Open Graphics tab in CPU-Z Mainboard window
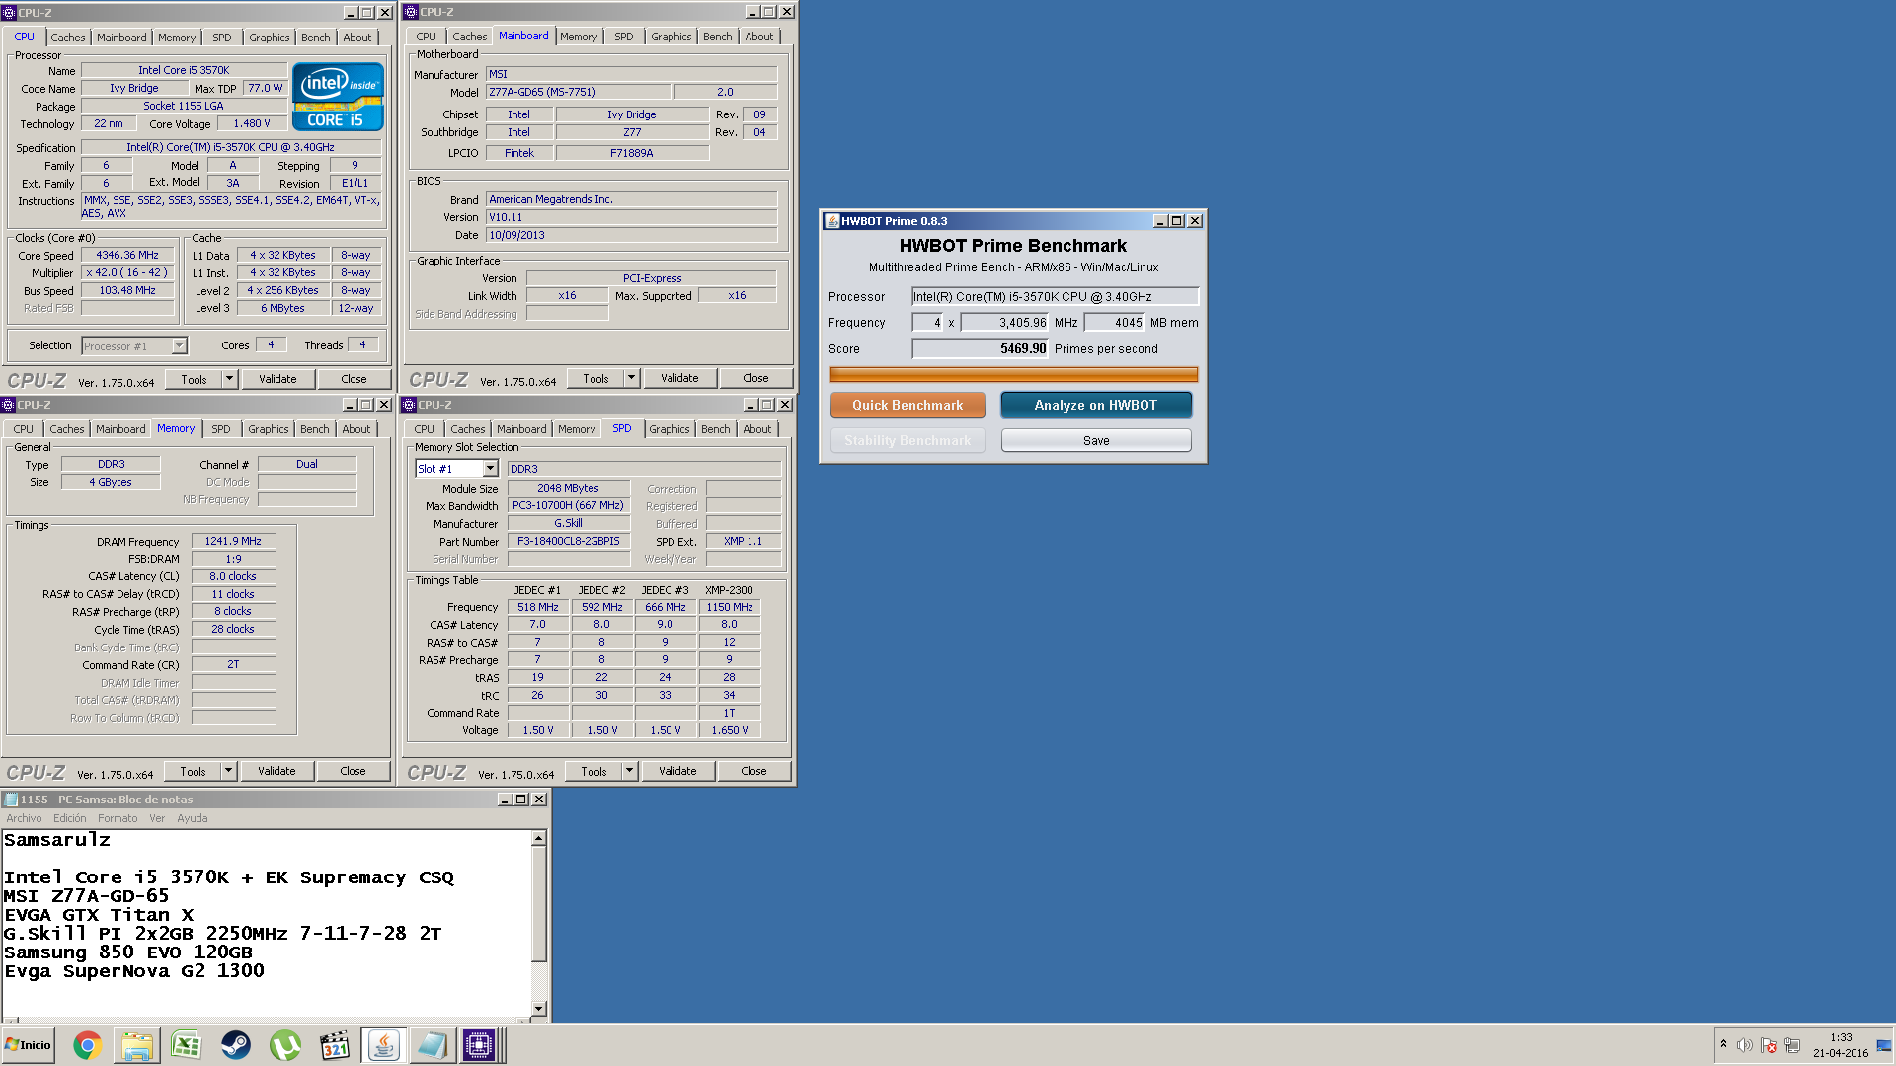Screen dimensions: 1896x1066 pyautogui.click(x=671, y=37)
